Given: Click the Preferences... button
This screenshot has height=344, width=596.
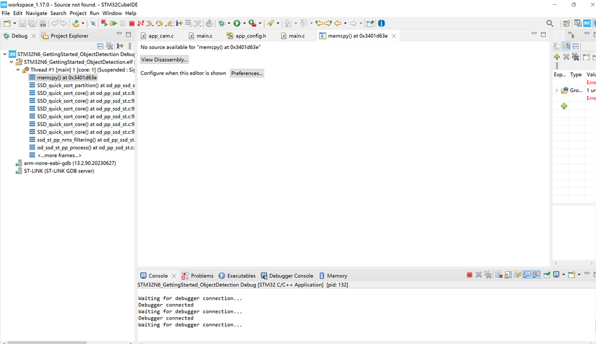Looking at the screenshot, I should point(246,73).
